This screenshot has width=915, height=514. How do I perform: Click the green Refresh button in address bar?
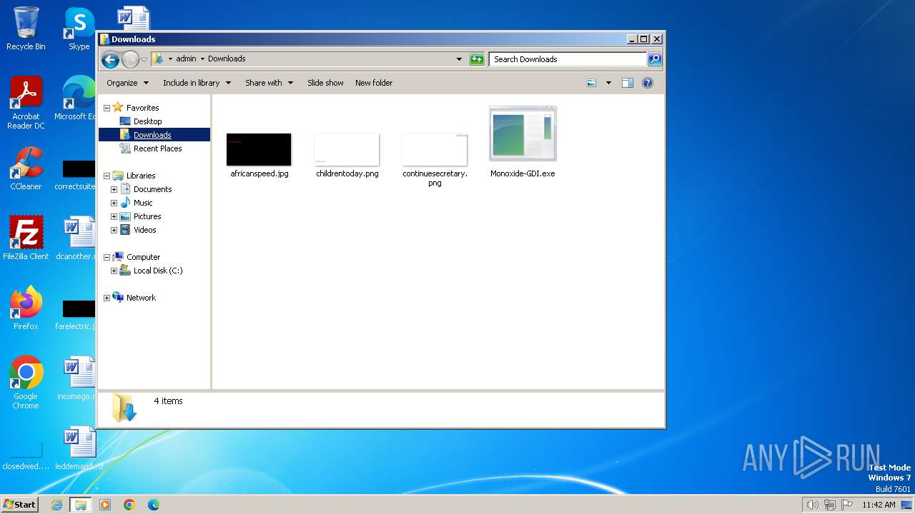coord(477,59)
